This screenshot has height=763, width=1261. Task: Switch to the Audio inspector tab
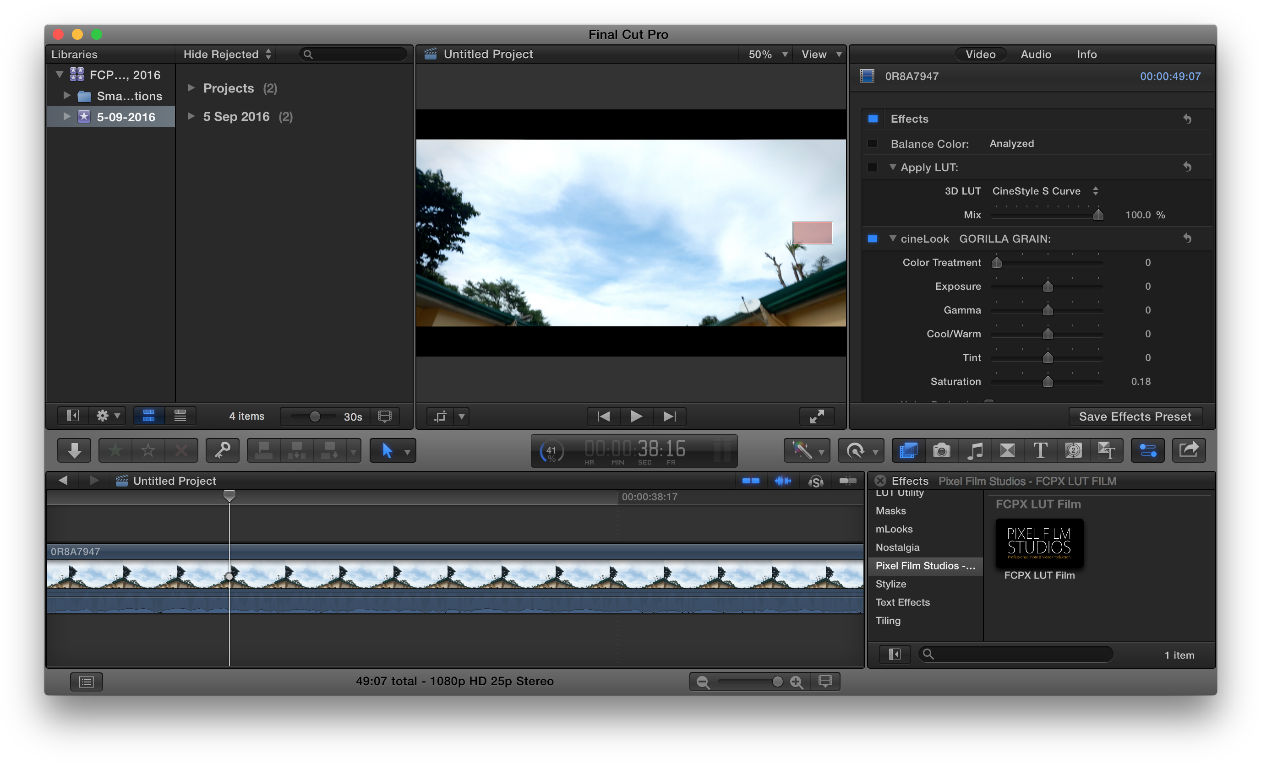tap(1035, 54)
